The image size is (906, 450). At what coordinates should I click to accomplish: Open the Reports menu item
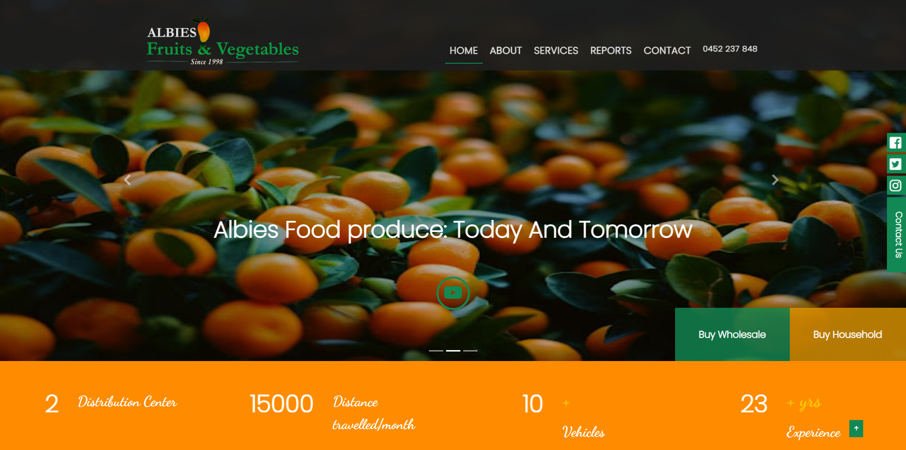click(x=611, y=50)
